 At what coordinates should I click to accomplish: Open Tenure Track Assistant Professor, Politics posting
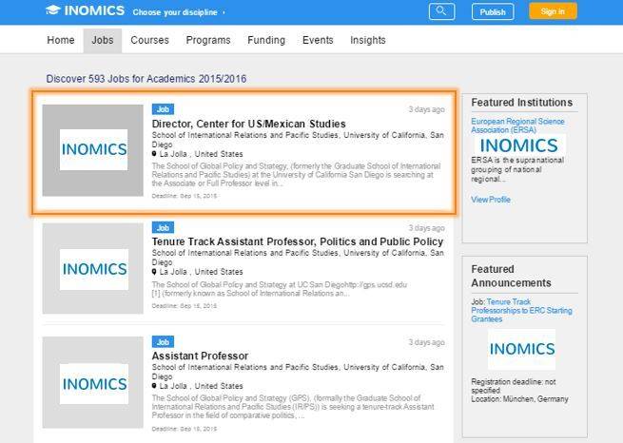[298, 241]
